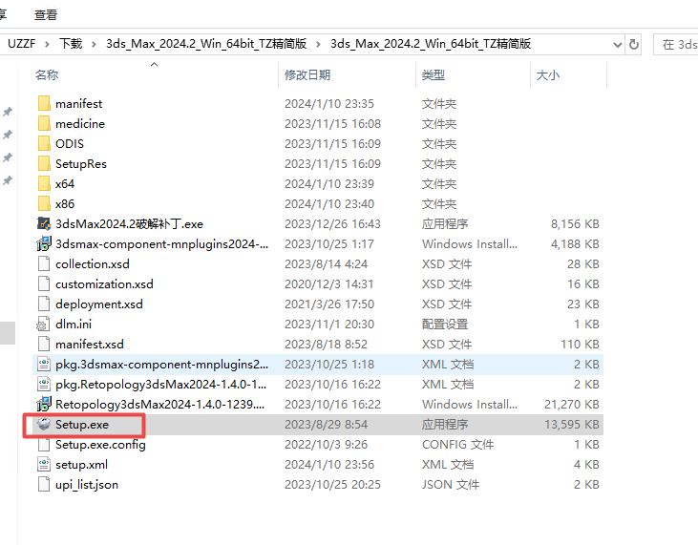Image resolution: width=698 pixels, height=545 pixels.
Task: Click the upi_list.json file icon
Action: (43, 485)
